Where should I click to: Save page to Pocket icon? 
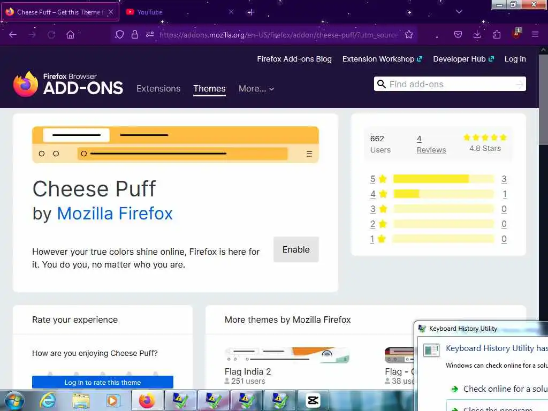(458, 35)
